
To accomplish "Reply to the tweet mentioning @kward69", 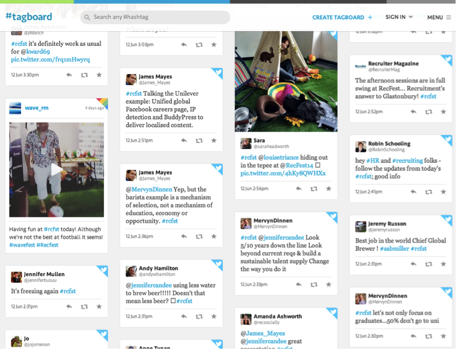I will tap(69, 75).
